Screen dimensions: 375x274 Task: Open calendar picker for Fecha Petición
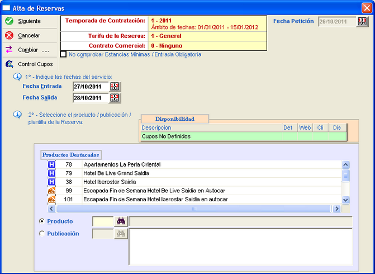pos(362,22)
